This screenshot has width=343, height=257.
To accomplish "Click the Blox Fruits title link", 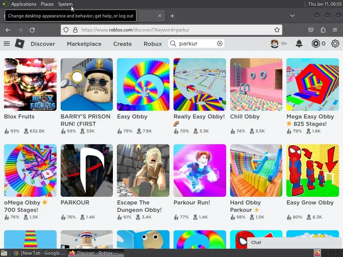I will [x=19, y=116].
